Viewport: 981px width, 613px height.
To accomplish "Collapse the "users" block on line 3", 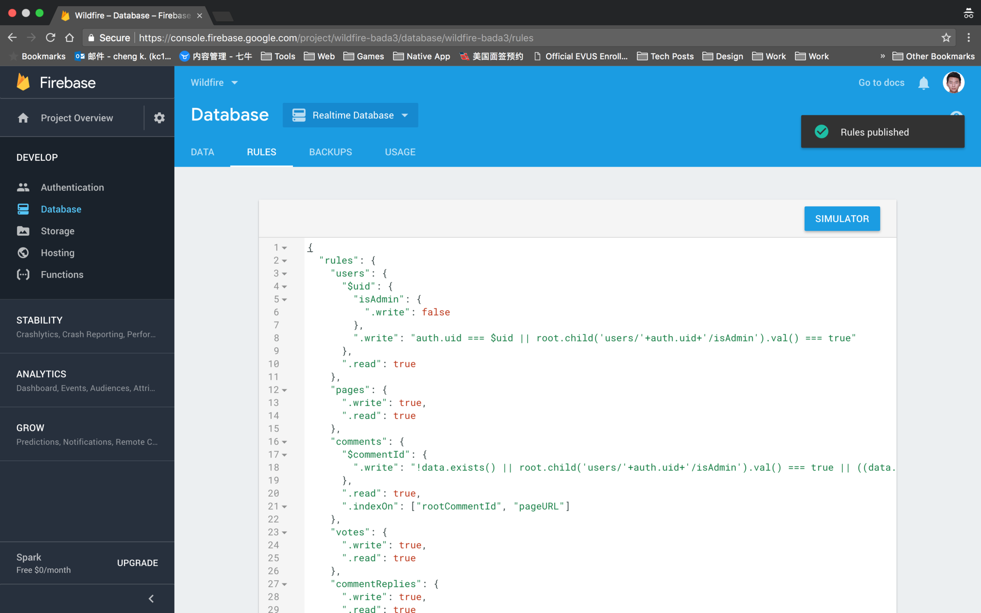I will [x=284, y=273].
